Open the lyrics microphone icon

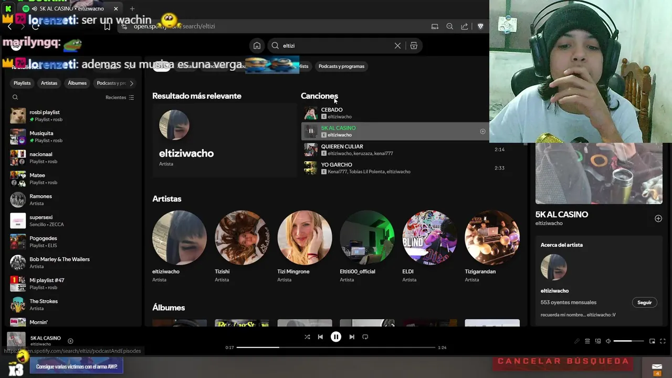pyautogui.click(x=577, y=341)
